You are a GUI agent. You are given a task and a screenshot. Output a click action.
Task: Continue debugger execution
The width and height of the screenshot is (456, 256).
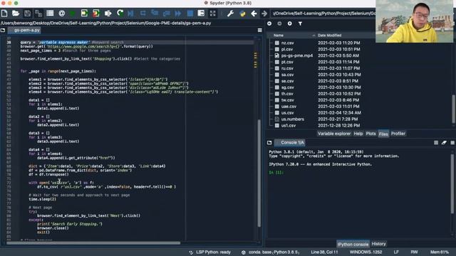coord(178,14)
